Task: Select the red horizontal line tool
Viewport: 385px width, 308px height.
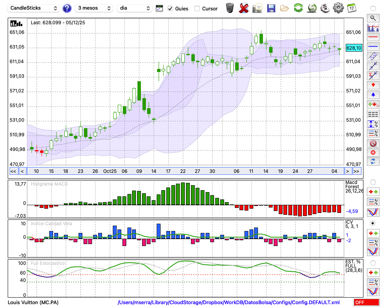Action: pos(372,37)
